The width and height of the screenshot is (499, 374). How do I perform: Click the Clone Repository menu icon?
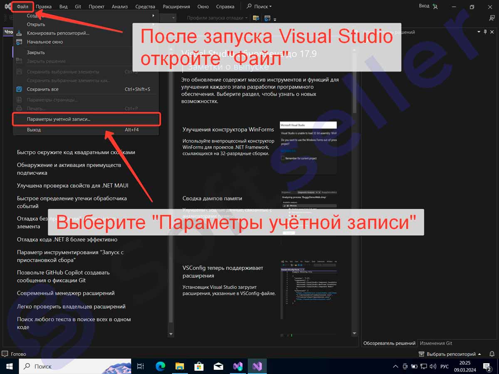point(19,33)
